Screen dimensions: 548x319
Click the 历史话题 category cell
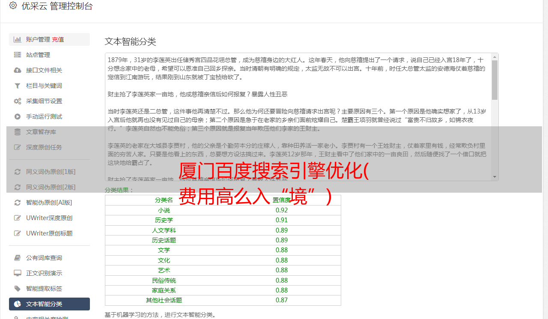[x=164, y=240]
